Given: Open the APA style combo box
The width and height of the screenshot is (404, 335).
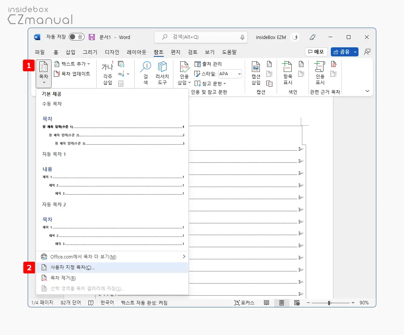Looking at the screenshot, I should 230,74.
